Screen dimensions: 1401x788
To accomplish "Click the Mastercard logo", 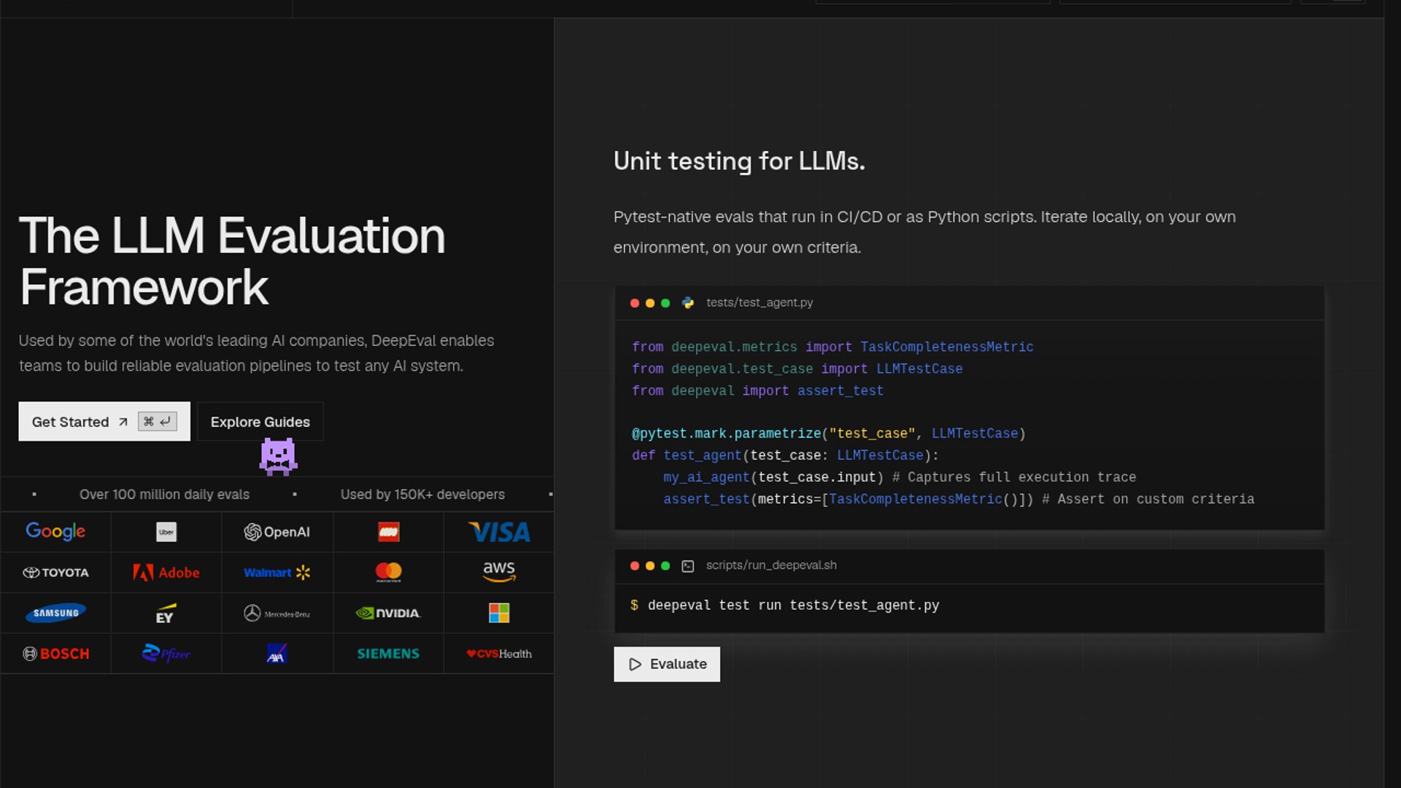I will [x=388, y=573].
